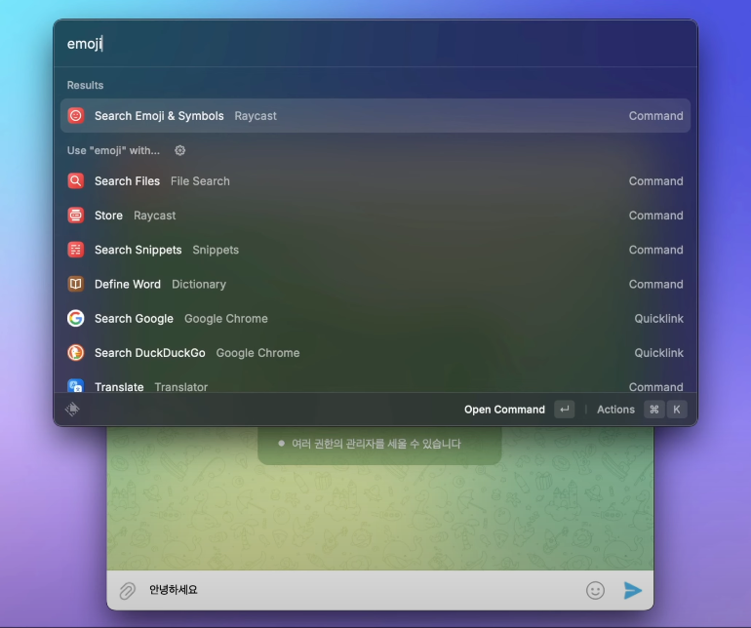
Task: Select the Store Raycast command row
Action: tap(375, 216)
